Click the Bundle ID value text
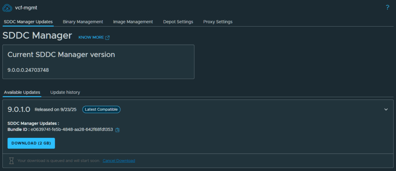396x171 pixels. [x=72, y=130]
